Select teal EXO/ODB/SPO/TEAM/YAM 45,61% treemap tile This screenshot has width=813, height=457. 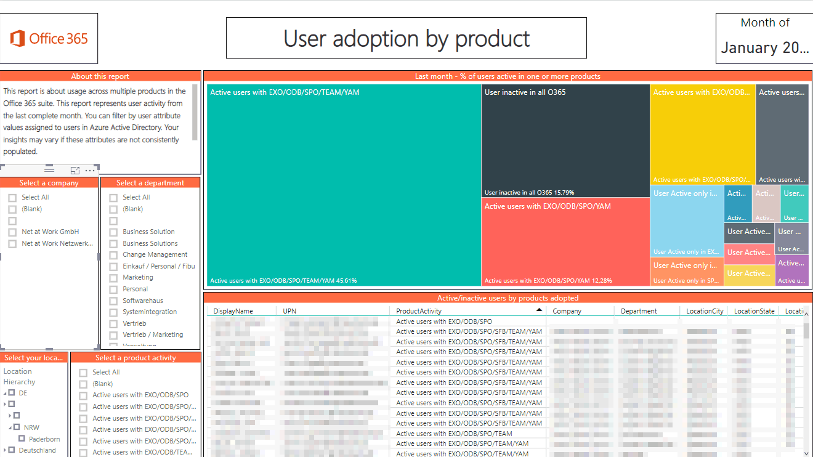pyautogui.click(x=344, y=185)
